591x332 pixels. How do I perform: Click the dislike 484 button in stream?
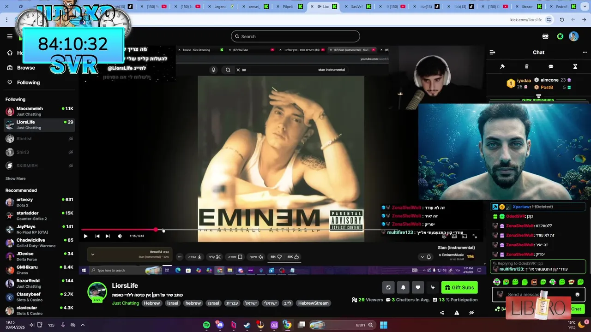[x=276, y=257]
